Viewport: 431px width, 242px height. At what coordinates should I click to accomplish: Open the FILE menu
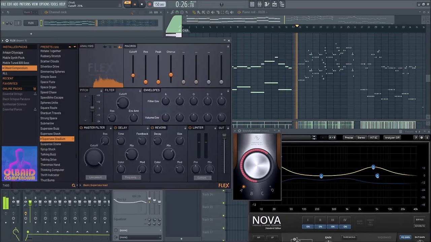click(x=3, y=4)
